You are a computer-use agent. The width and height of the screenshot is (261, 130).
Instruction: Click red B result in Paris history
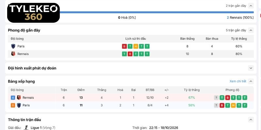click(124, 46)
